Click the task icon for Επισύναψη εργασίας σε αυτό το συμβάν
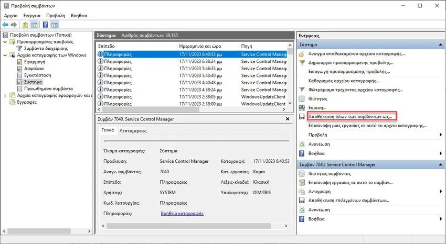Image resolution: width=446 pixels, height=244 pixels. coord(302,183)
